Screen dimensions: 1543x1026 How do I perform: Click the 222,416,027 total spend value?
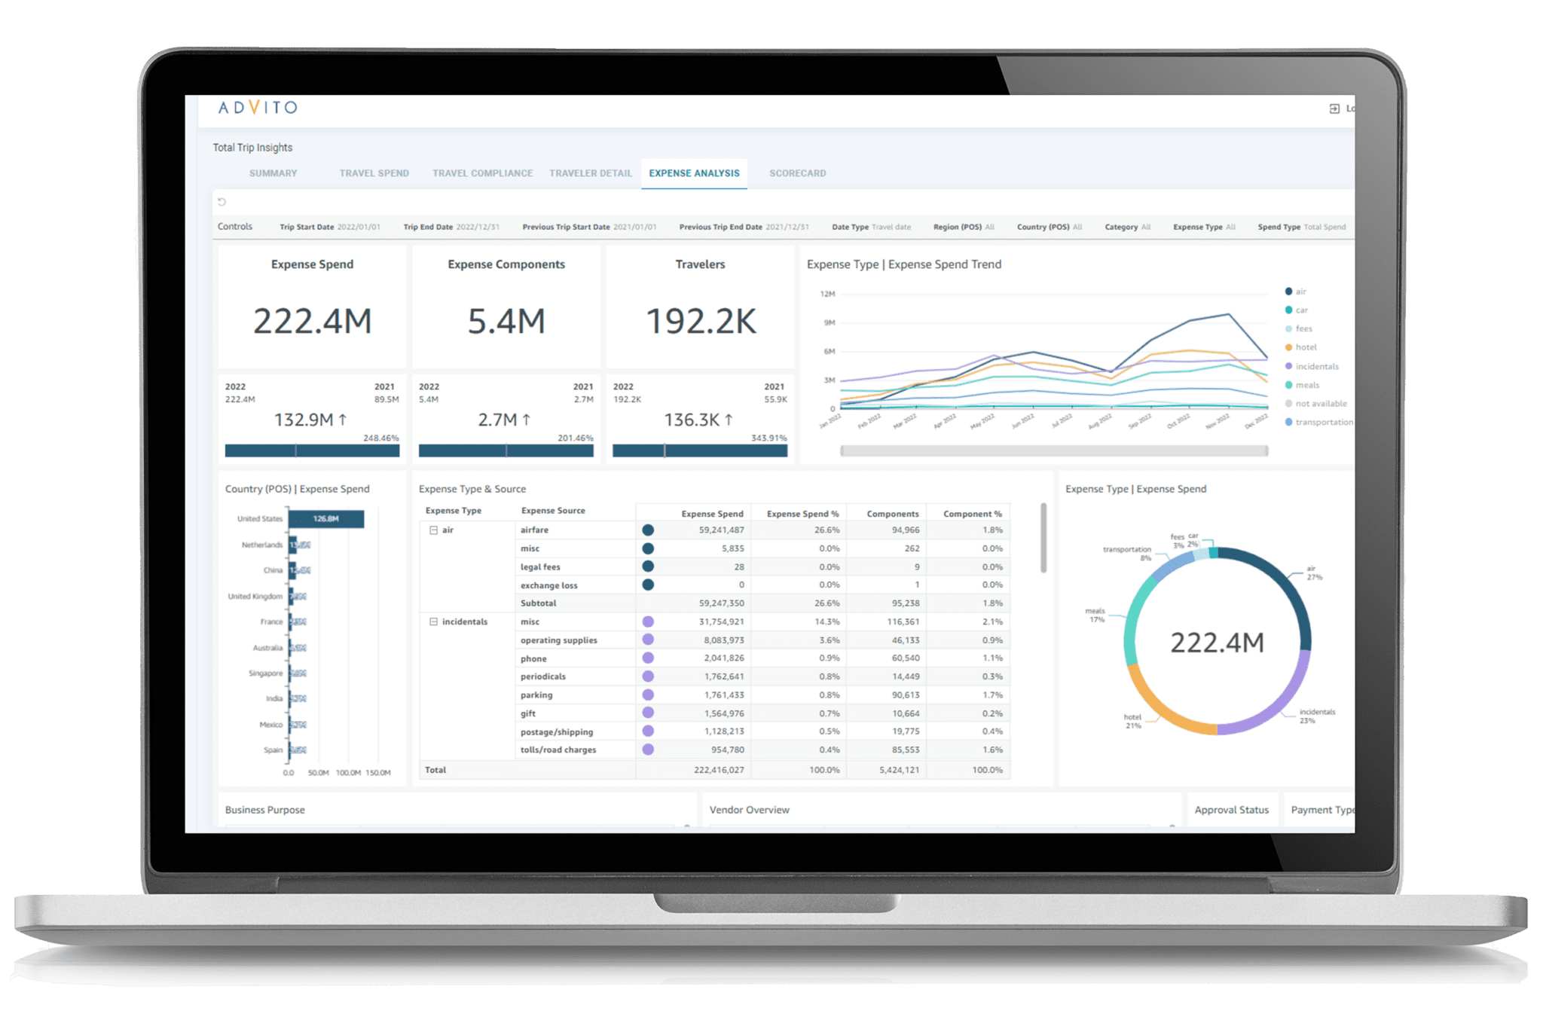point(719,771)
